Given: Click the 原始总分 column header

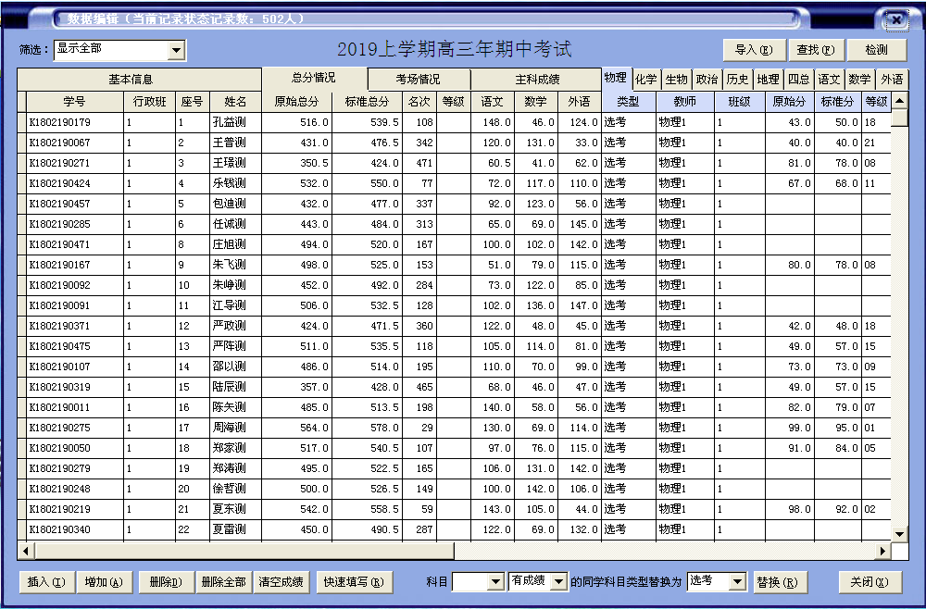Looking at the screenshot, I should pos(296,102).
